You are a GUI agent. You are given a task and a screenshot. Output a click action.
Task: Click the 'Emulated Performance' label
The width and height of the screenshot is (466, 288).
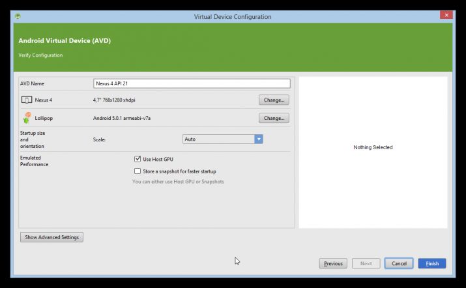(34, 161)
